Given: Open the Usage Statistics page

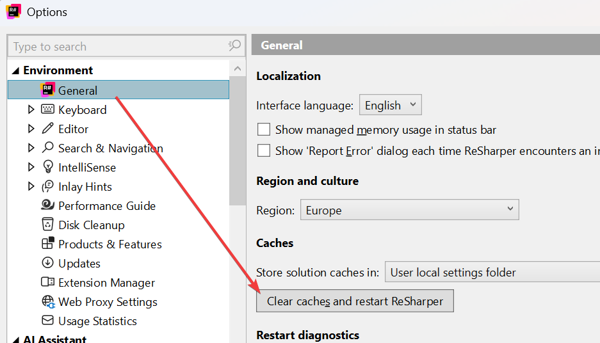Looking at the screenshot, I should (97, 321).
